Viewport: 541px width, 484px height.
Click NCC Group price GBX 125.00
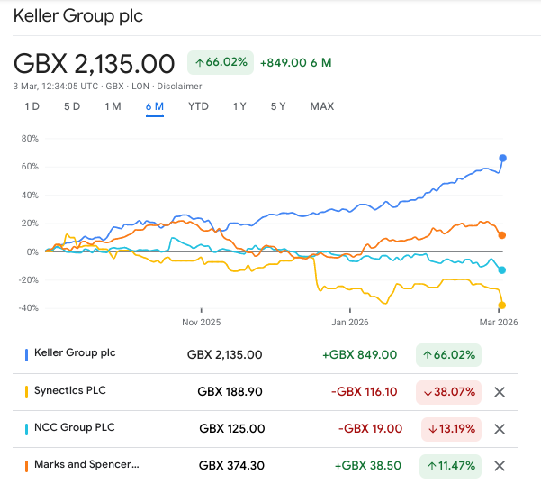(x=232, y=429)
